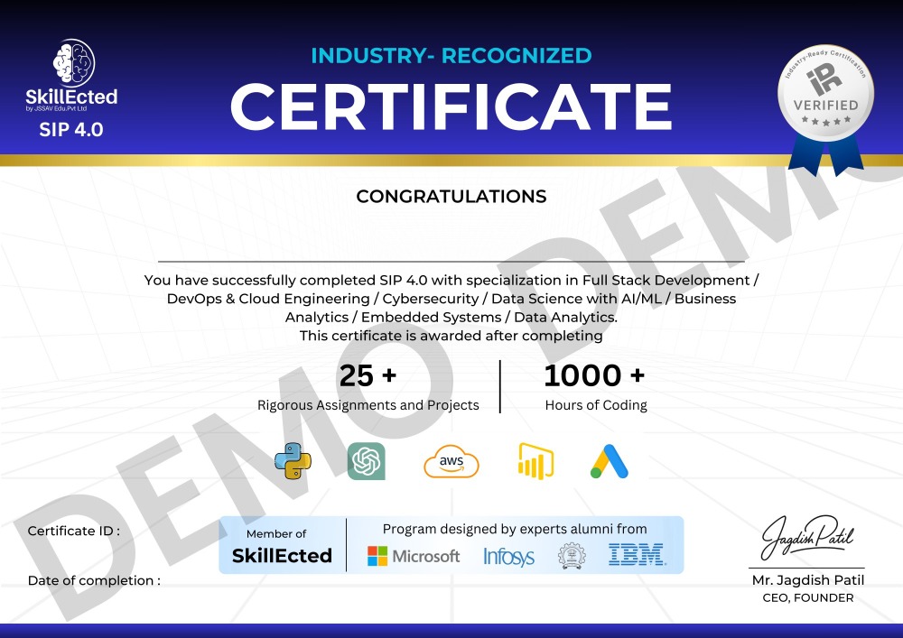Select the ChatGPT logo icon
Image resolution: width=903 pixels, height=638 pixels.
[367, 461]
